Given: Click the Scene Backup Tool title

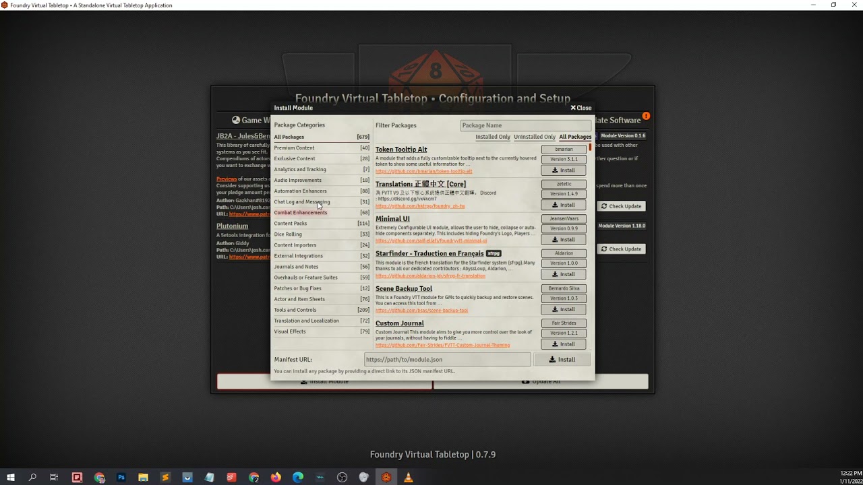Looking at the screenshot, I should [x=404, y=288].
